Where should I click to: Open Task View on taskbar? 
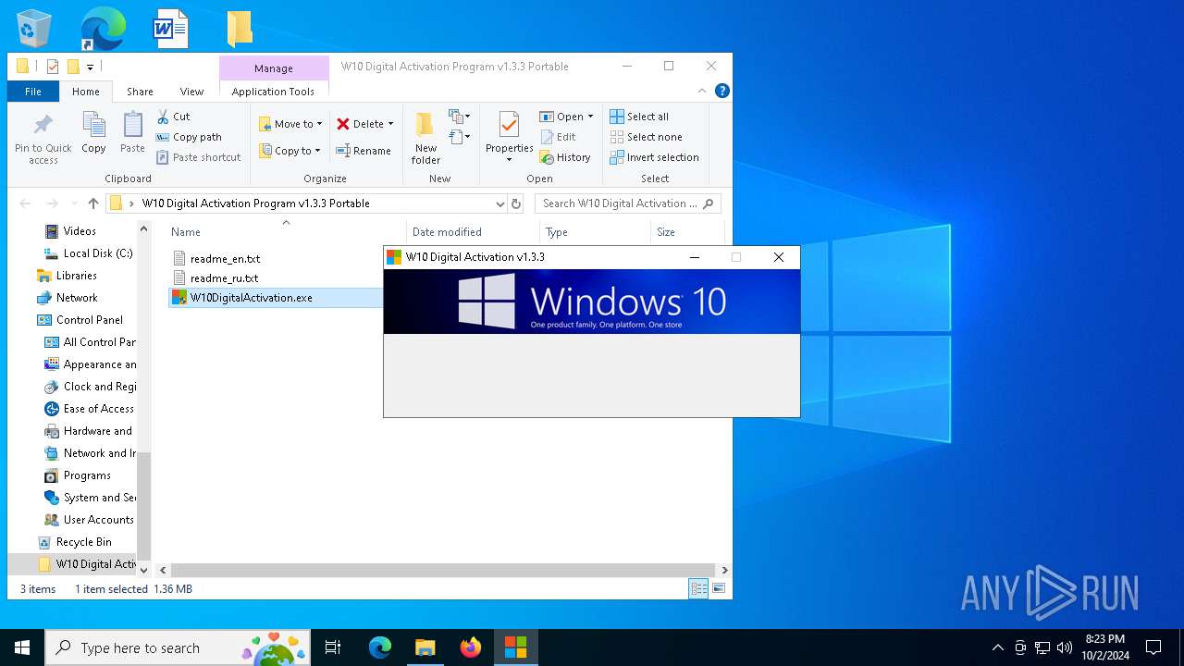click(x=333, y=647)
